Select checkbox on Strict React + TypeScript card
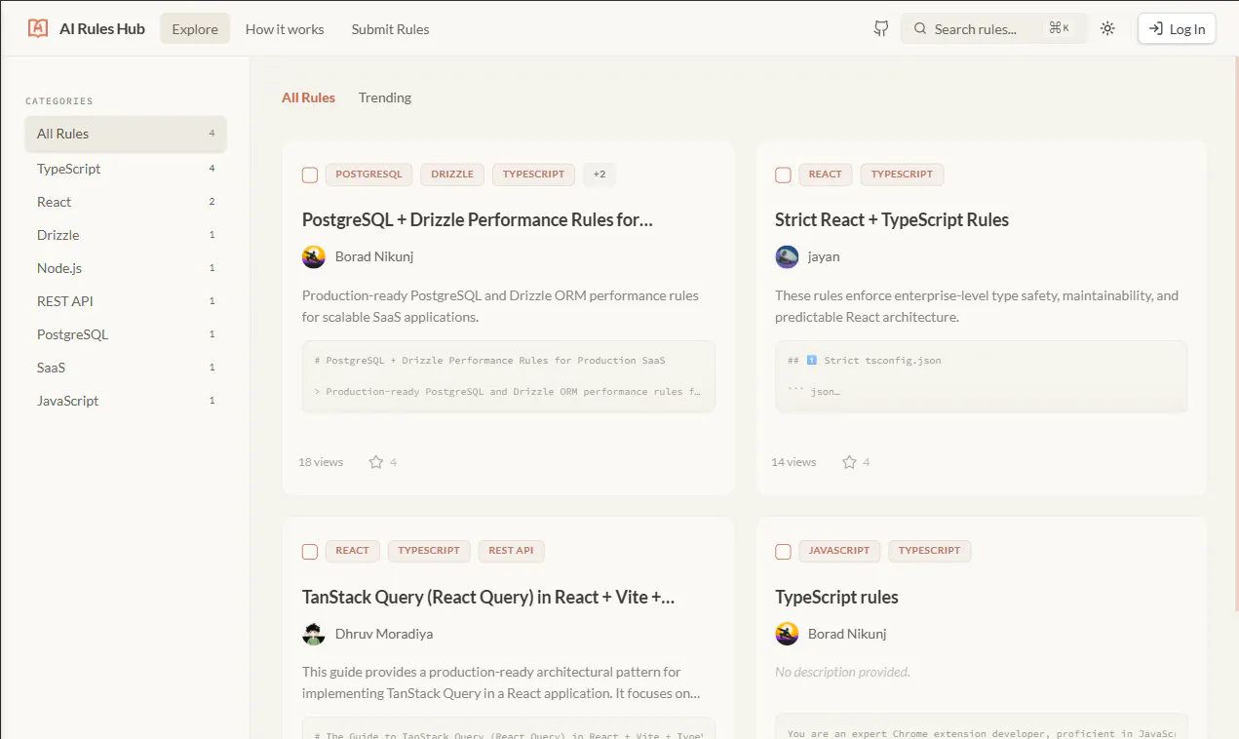 [x=783, y=175]
